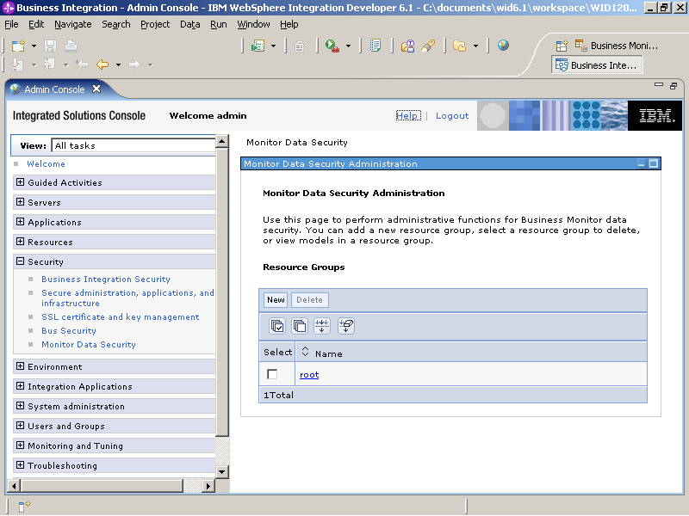Image resolution: width=689 pixels, height=516 pixels.
Task: Open the Bus Security link
Action: point(69,330)
